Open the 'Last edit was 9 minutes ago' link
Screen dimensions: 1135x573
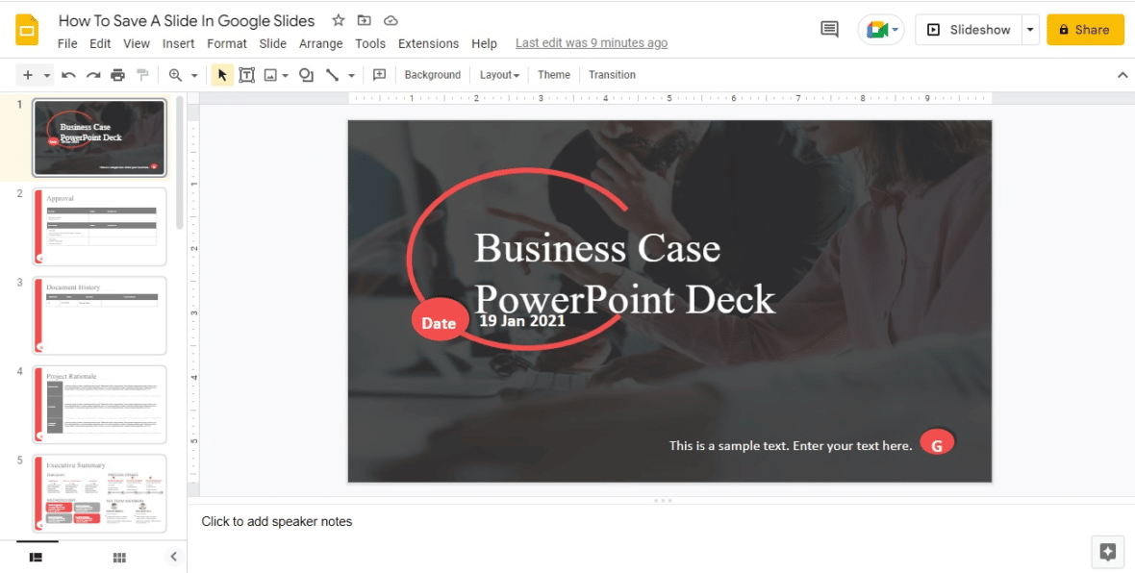591,43
